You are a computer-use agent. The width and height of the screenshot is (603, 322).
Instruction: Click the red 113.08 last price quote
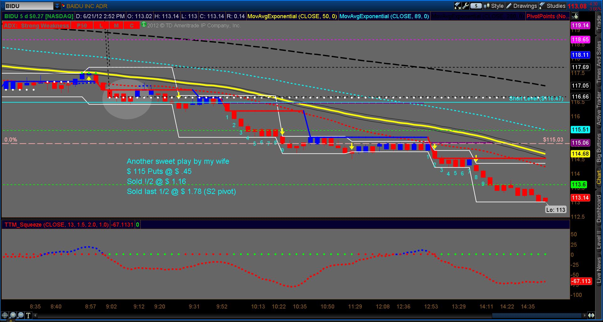pyautogui.click(x=577, y=6)
